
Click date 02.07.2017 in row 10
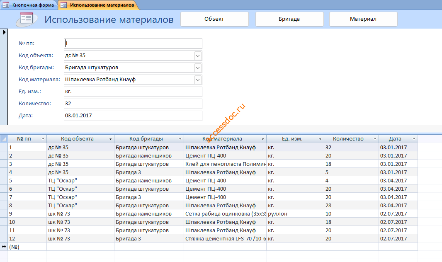point(398,222)
